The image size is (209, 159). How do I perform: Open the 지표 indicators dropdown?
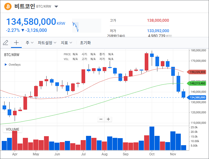[66, 43]
